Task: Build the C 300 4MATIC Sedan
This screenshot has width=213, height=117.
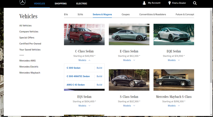Action: pos(99,76)
